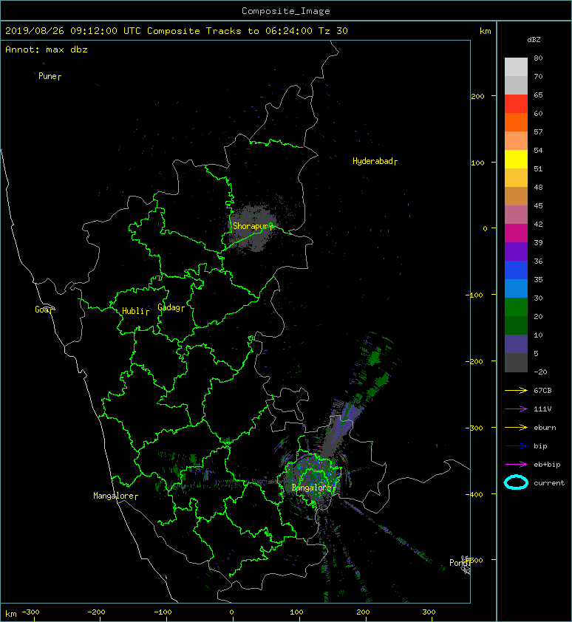Viewport: 572px width, 622px height.
Task: Click the magenta eb+bip arrow symbol
Action: pos(516,465)
